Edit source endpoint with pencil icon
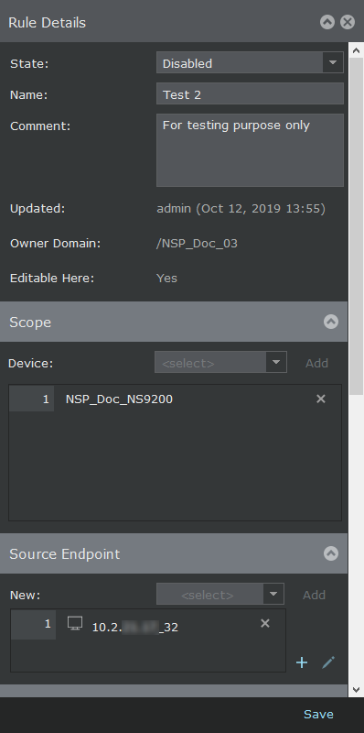 328,662
